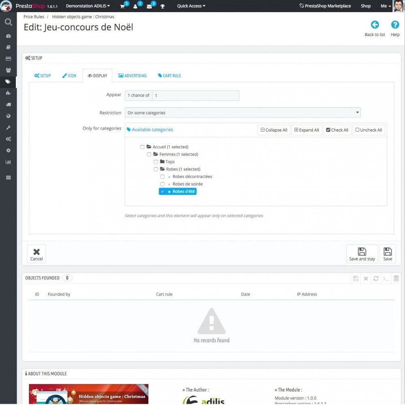Viewport: 405px width, 405px height.
Task: Check the Robes category checkbox
Action: tap(156, 169)
